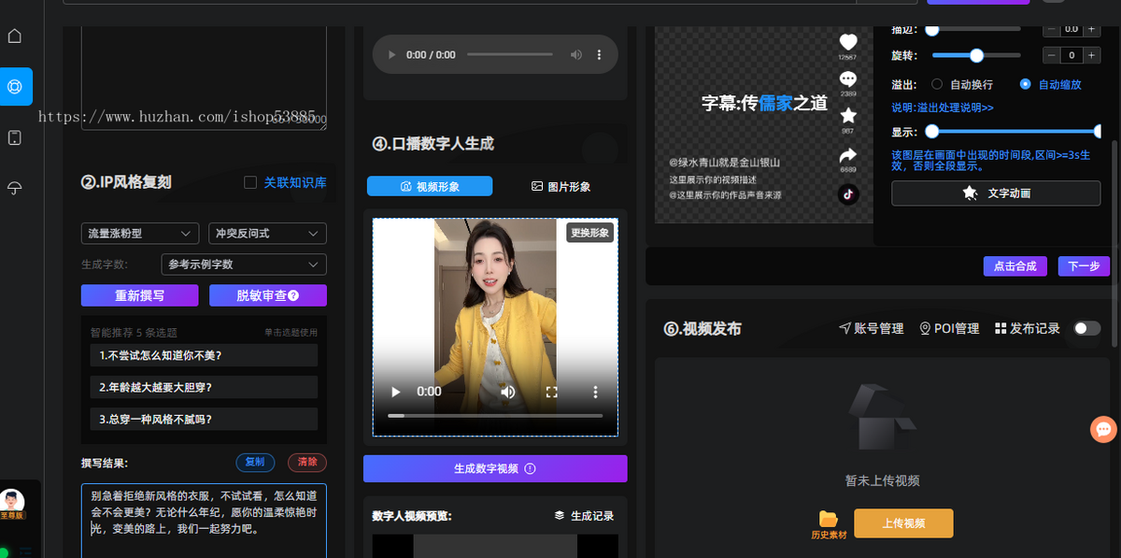Screen dimensions: 1121x558
Task: Mute the audio player speaker icon
Action: (x=576, y=55)
